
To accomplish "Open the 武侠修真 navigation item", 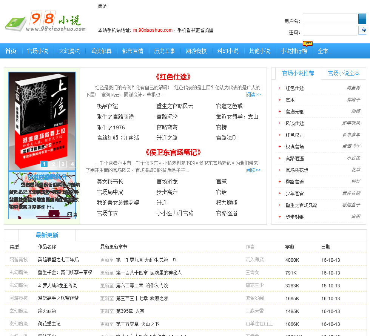I will click(x=101, y=51).
